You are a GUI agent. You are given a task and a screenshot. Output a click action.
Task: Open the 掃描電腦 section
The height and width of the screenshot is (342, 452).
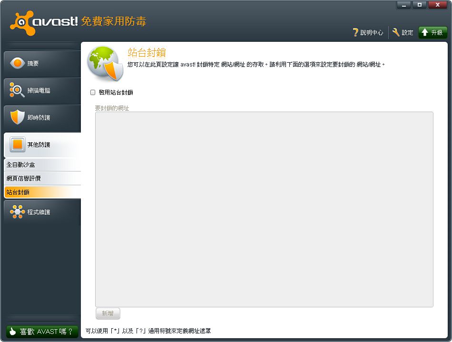click(x=42, y=91)
